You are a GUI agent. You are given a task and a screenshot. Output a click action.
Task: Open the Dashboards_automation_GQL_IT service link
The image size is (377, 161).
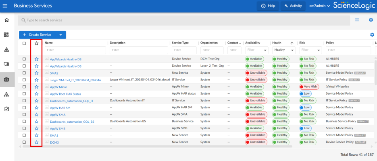pos(71,101)
